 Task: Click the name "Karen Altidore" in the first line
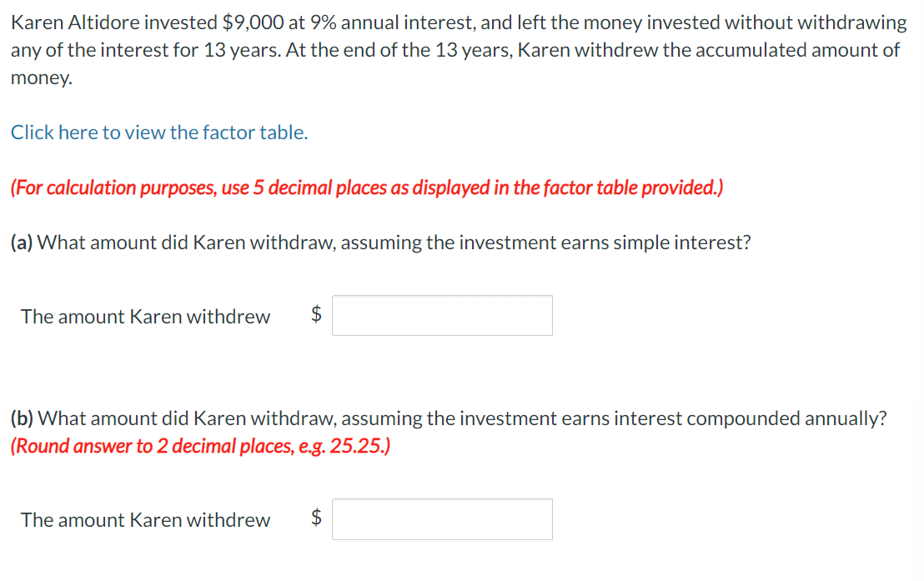75,23
